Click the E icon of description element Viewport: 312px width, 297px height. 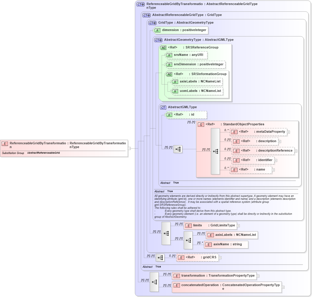(x=236, y=142)
